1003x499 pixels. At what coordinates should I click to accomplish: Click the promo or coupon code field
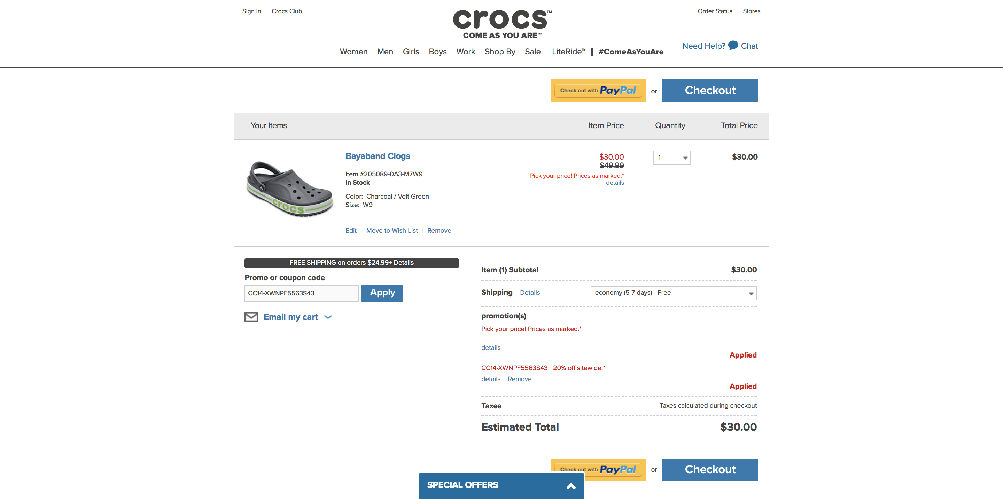coord(301,293)
